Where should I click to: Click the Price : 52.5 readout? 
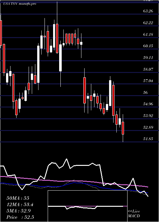(20, 217)
